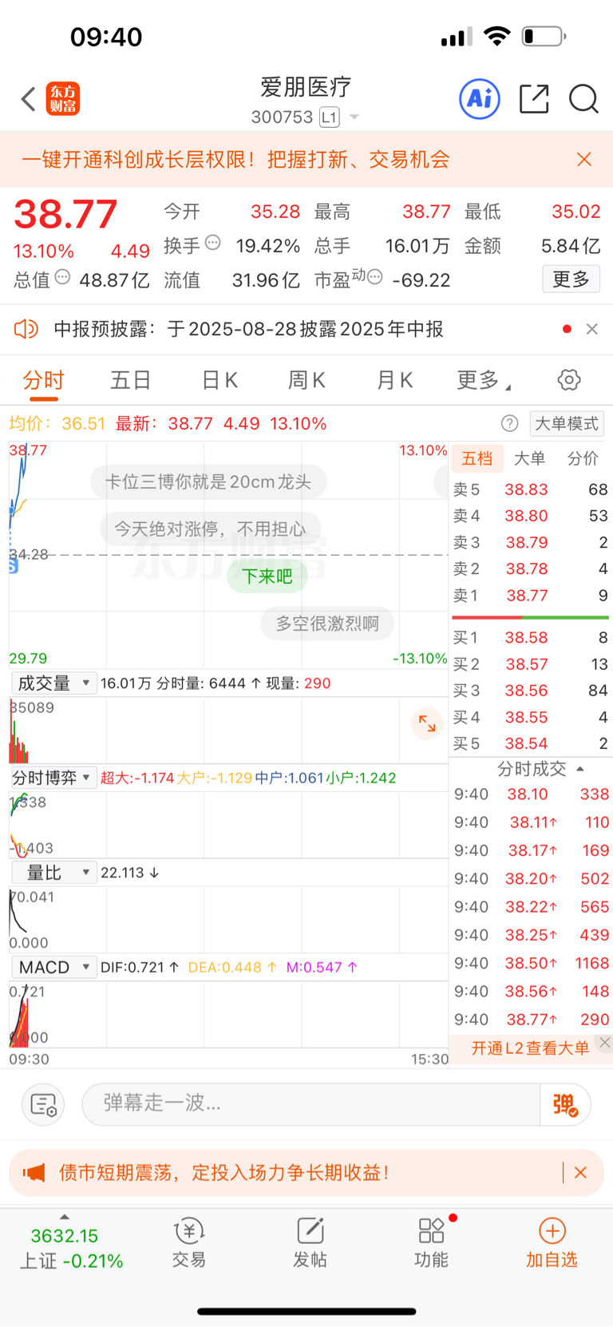Select 买1 price 38.58
The height and width of the screenshot is (1327, 613).
(x=526, y=638)
